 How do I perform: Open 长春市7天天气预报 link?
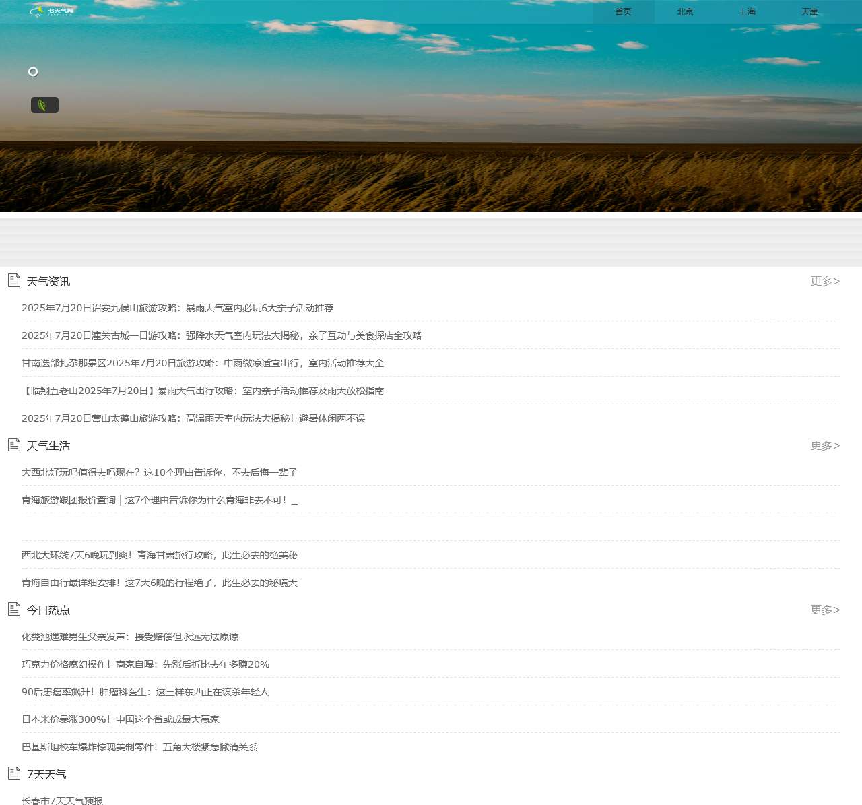62,800
